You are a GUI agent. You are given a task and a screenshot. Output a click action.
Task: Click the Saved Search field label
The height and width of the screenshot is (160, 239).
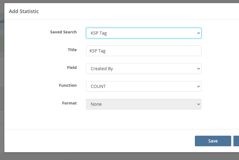pos(63,32)
